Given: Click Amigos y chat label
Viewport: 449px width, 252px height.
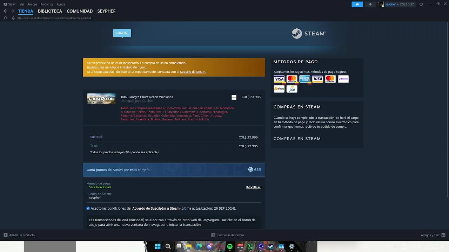Looking at the screenshot, I should tap(430, 235).
